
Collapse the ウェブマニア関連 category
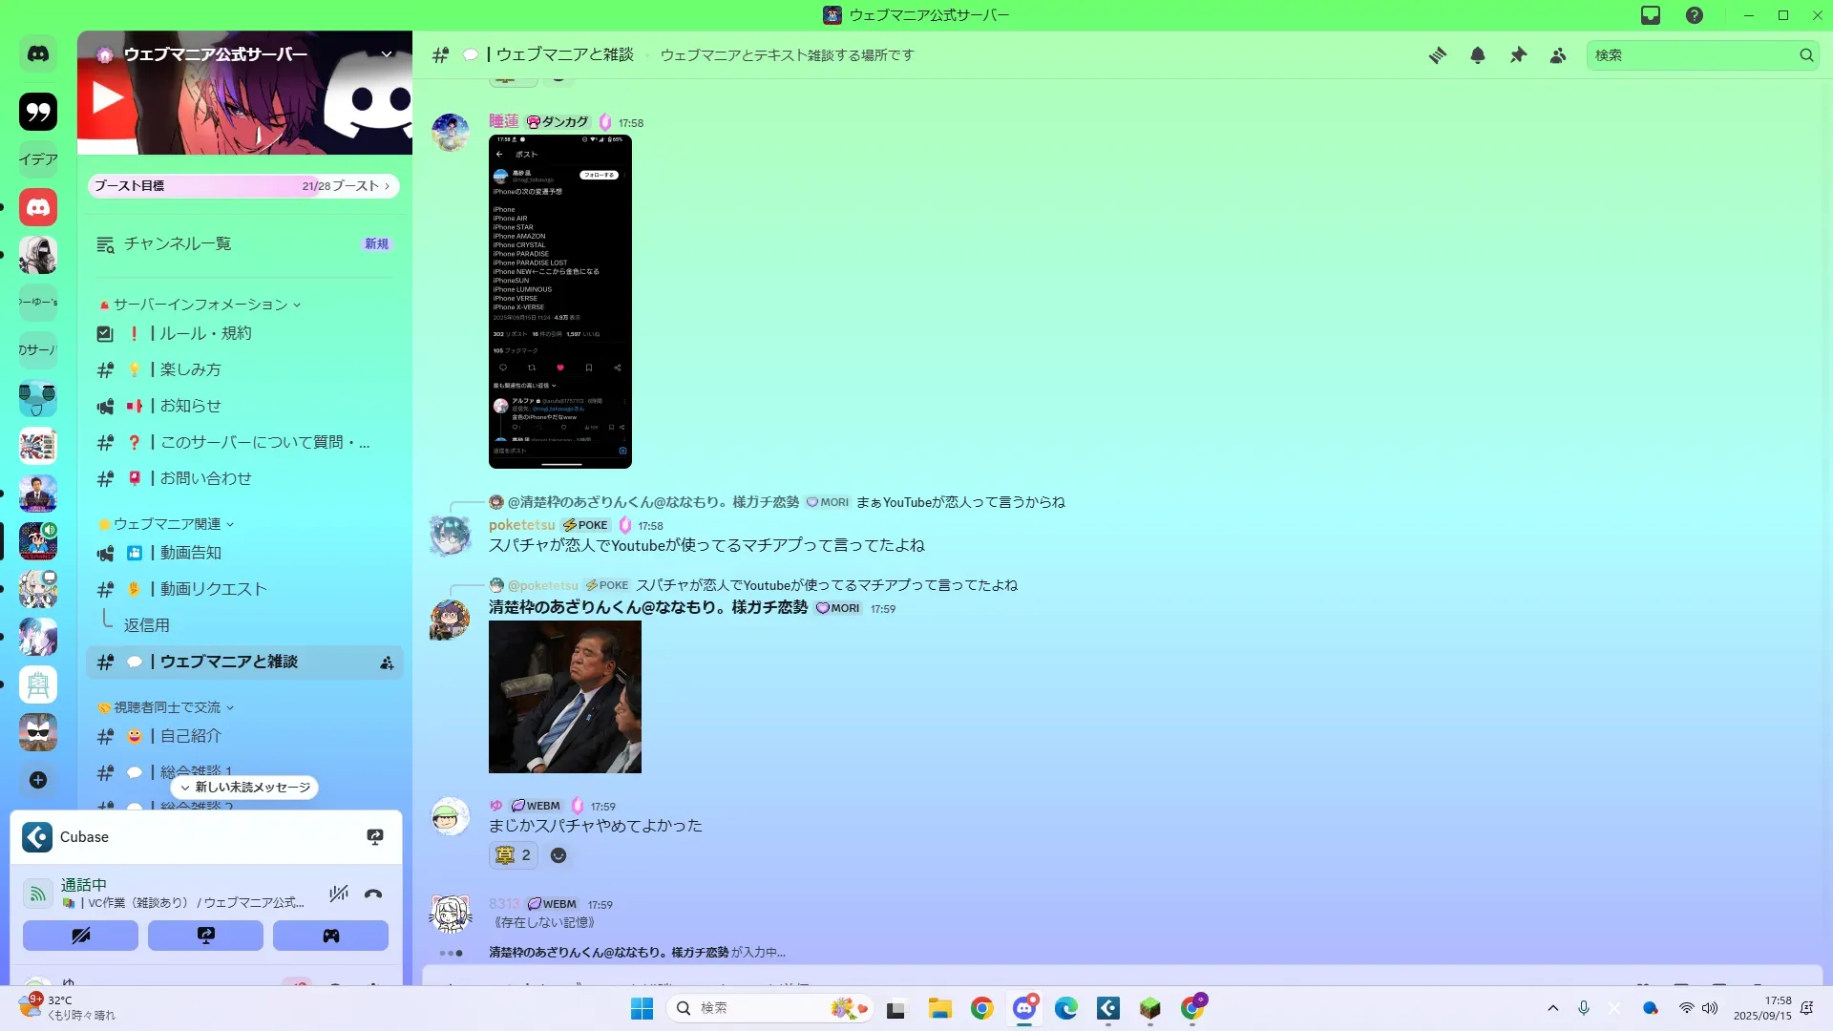[x=167, y=524]
